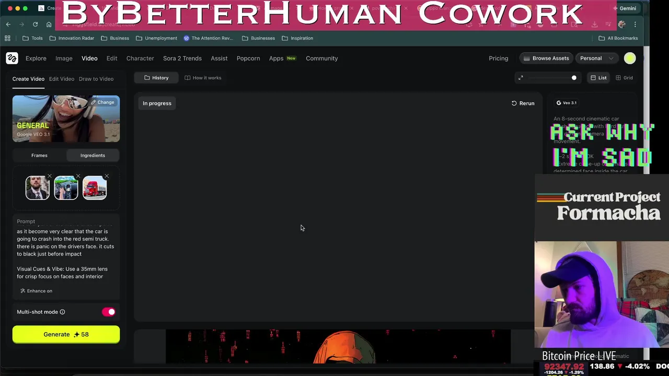Screen dimensions: 669x376
Task: Open the Community section
Action: 322,58
